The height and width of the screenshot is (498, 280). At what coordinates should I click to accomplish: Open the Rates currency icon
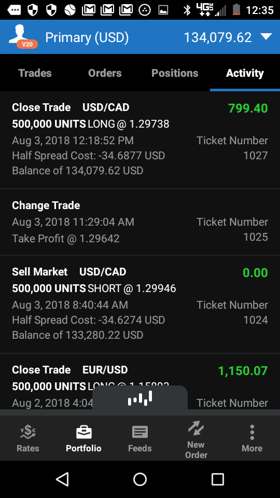coord(28,432)
